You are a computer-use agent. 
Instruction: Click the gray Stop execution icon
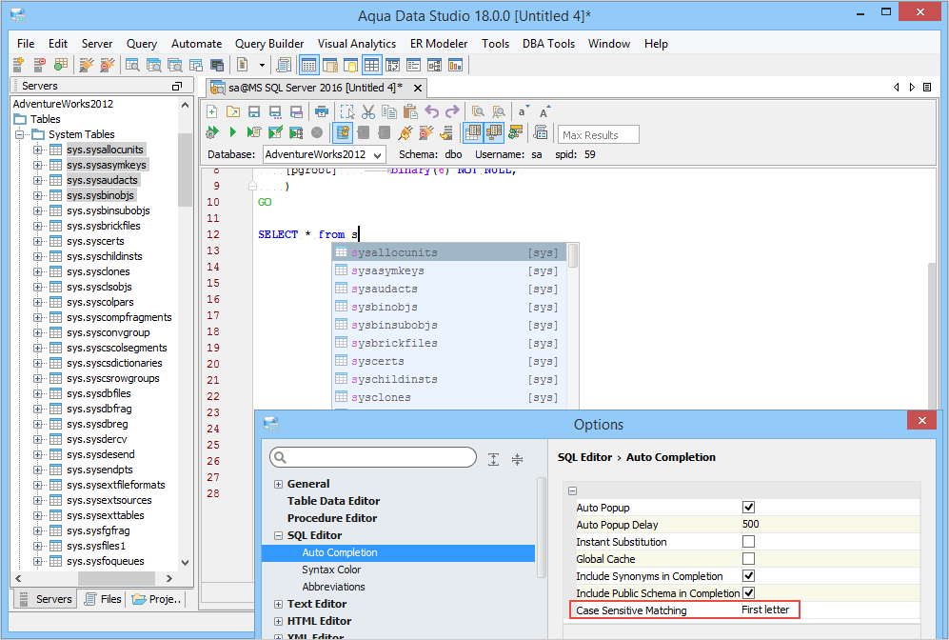coord(317,132)
